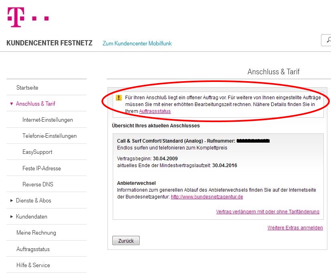Viewport: 331px width, 276px height.
Task: Click Vertrag verlängern mit oder ohne Tarifänderung
Action: pos(268,212)
